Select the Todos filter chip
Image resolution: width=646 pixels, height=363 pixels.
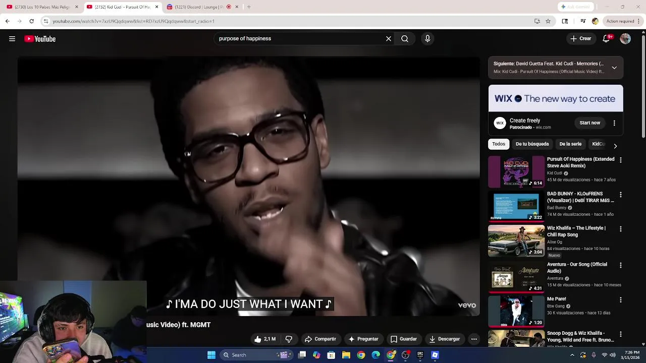point(499,144)
